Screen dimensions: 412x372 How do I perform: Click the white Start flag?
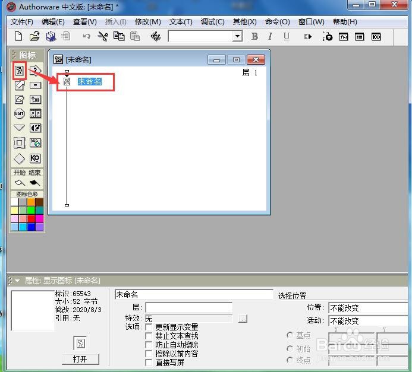coord(20,183)
